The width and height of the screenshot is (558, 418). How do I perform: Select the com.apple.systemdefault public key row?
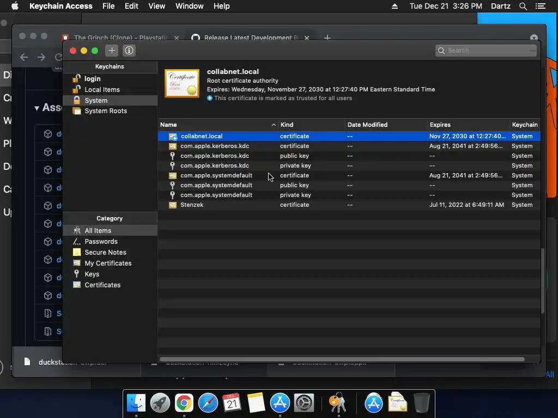point(349,185)
